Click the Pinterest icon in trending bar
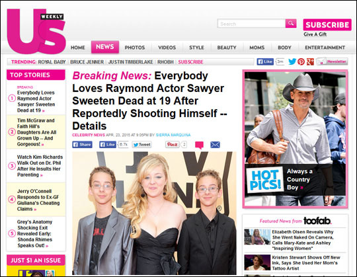357x277 pixels. coord(301,61)
